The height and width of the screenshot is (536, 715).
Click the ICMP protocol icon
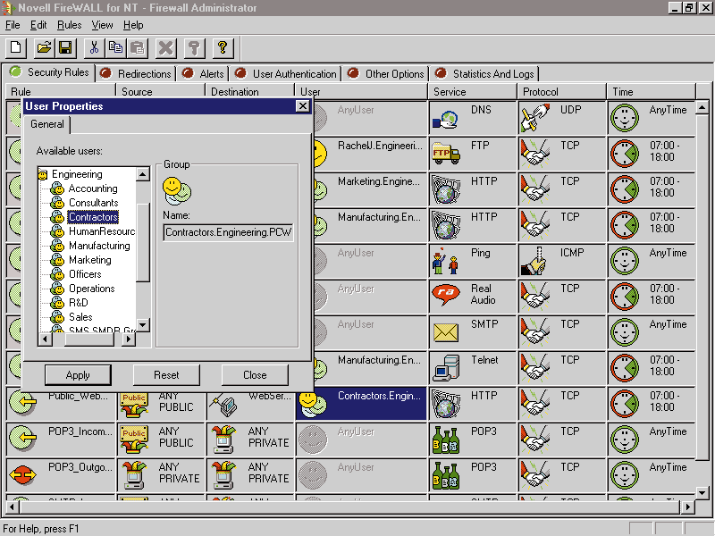(x=534, y=261)
